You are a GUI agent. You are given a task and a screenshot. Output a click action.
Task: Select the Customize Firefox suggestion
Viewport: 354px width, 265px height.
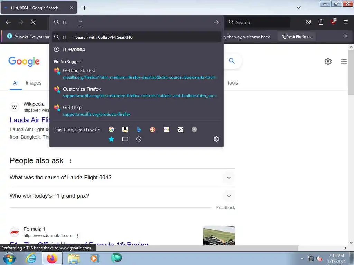pos(136,92)
